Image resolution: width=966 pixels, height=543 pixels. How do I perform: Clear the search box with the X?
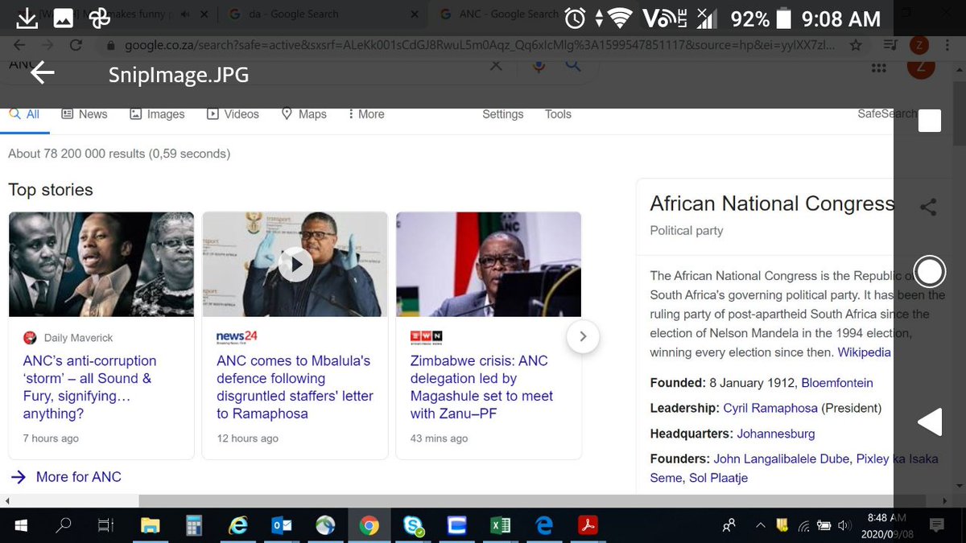click(x=496, y=65)
